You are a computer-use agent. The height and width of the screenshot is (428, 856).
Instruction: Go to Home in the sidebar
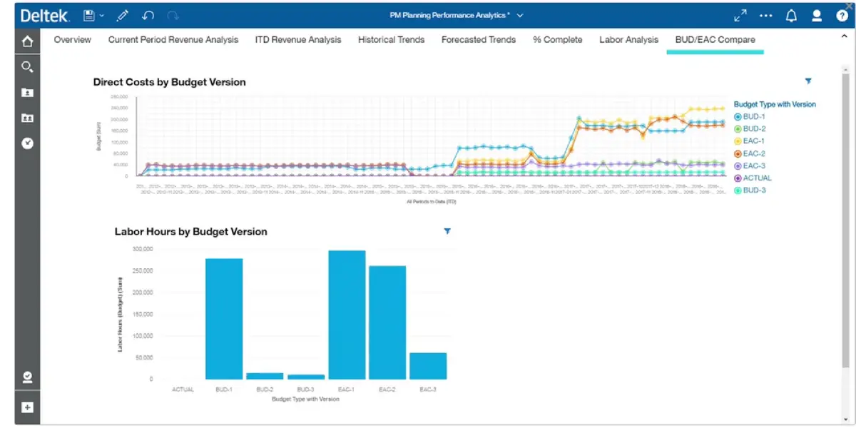[27, 41]
